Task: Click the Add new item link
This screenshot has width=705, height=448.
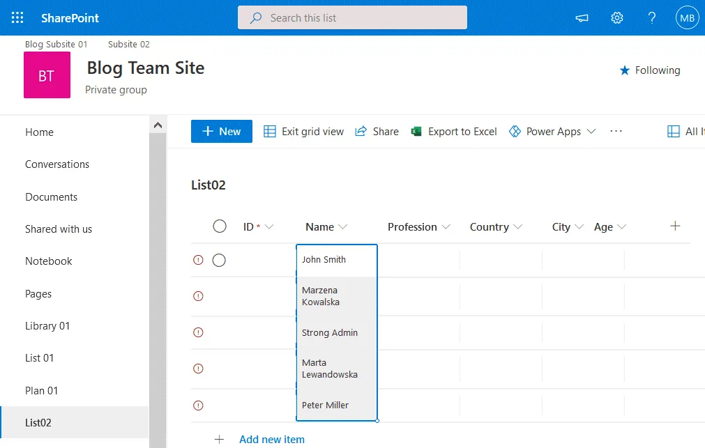Action: [271, 439]
